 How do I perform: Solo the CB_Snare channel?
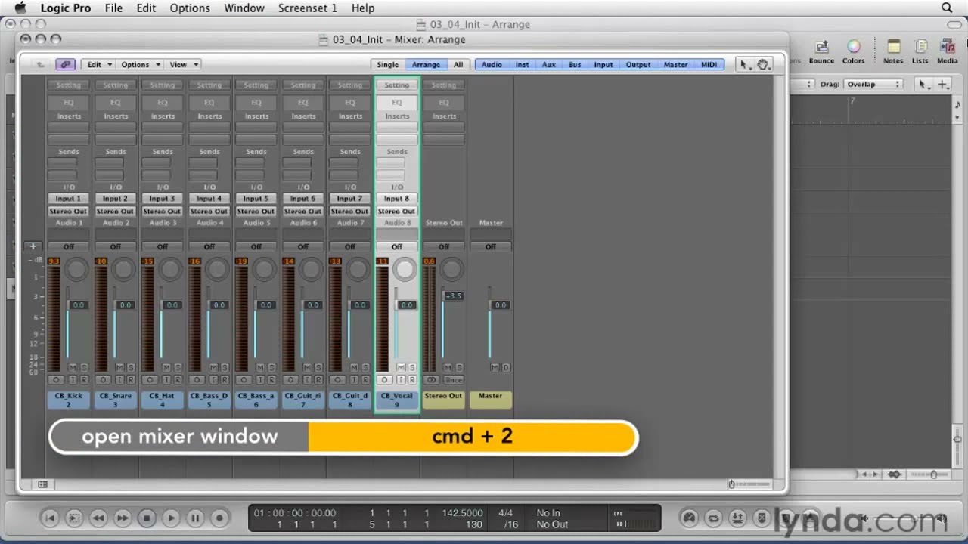[x=131, y=367]
